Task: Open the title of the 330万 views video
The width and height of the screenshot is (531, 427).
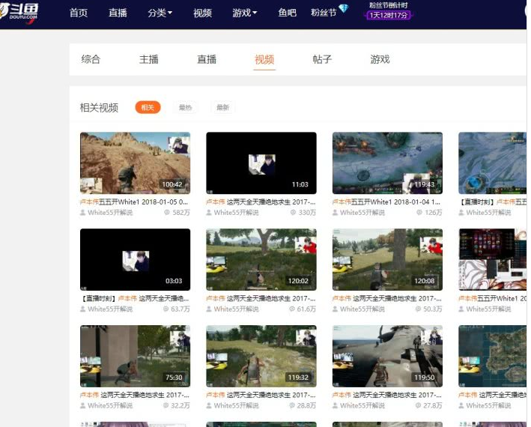Action: point(261,202)
